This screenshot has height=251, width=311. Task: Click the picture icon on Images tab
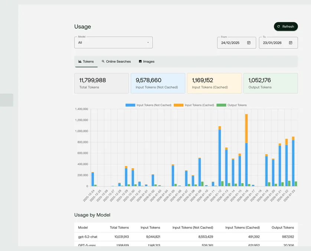140,62
